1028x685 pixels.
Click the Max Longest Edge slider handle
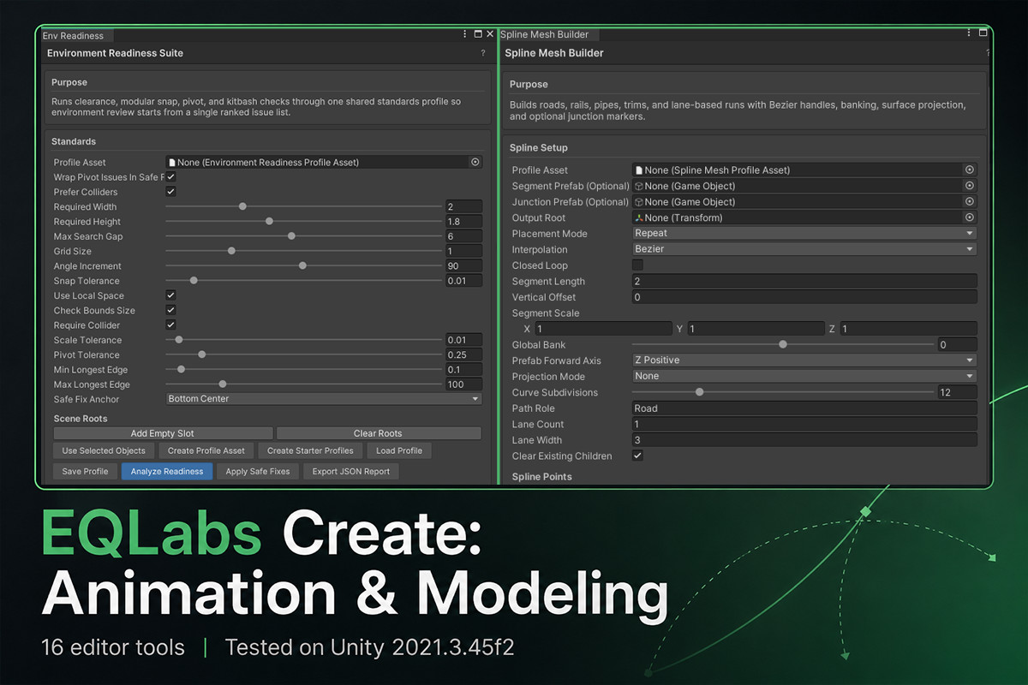(x=222, y=384)
